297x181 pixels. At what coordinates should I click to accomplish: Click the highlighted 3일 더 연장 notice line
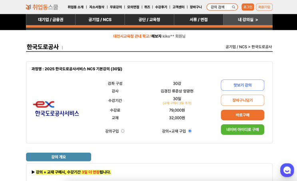[73, 172]
